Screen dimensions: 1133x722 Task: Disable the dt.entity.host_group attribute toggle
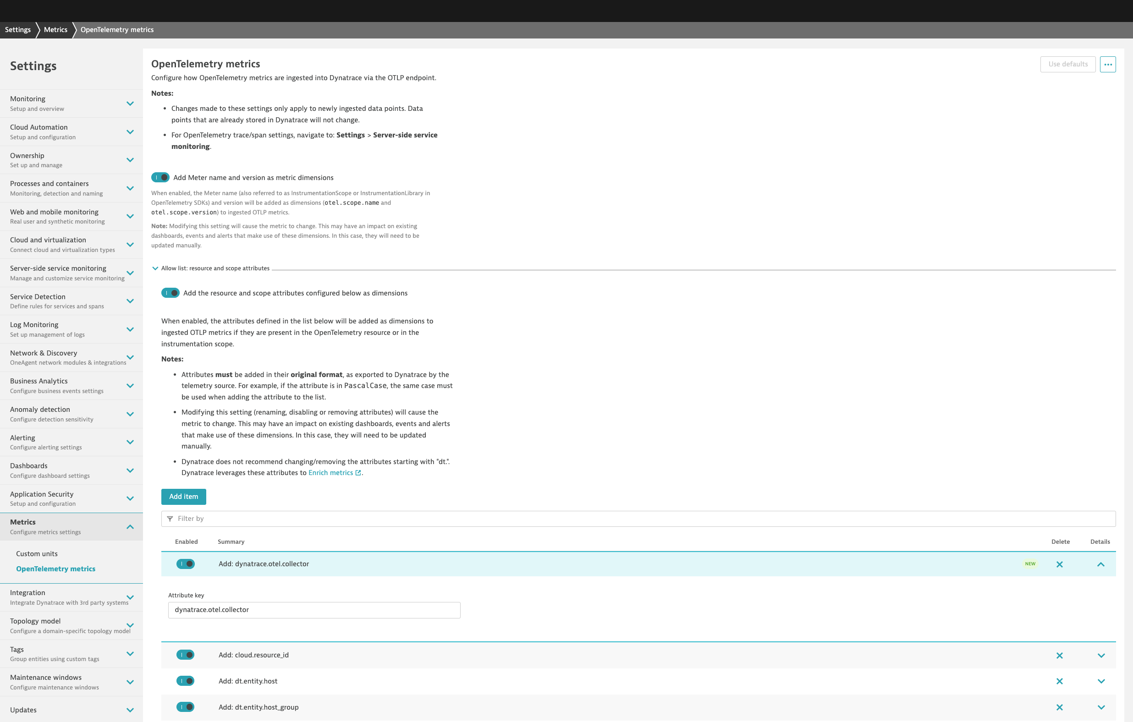(x=185, y=707)
